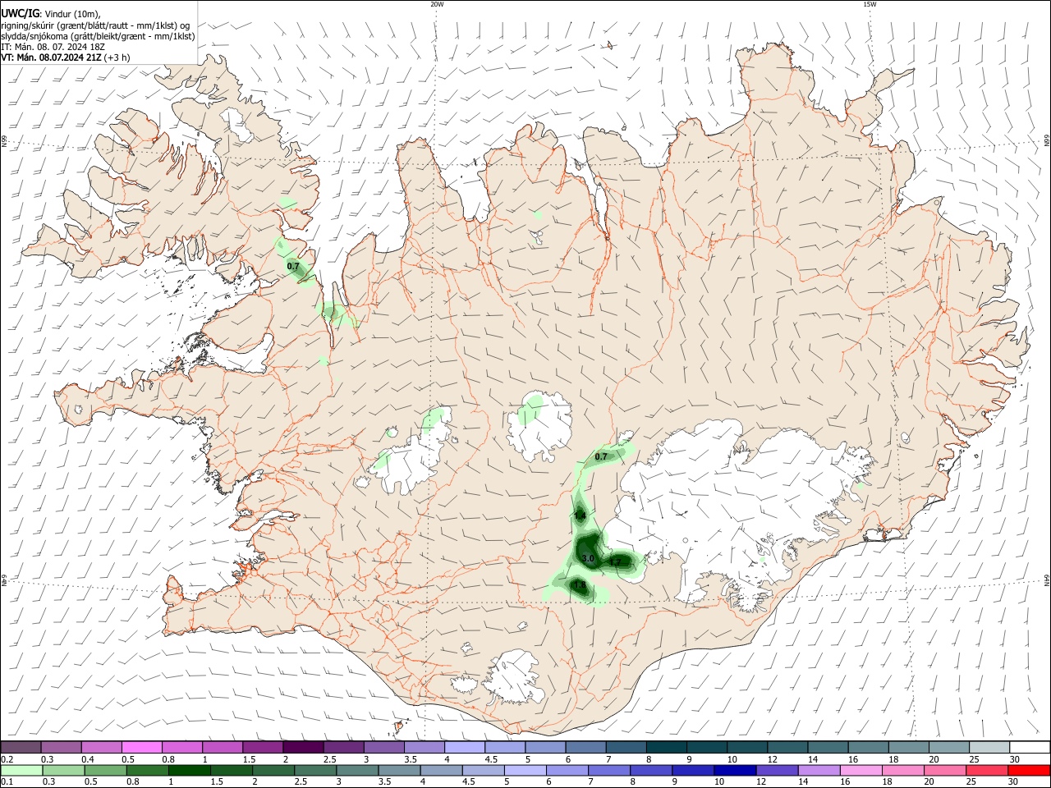
Task: Click the 3.0 rainfall value on the map
Action: [588, 559]
